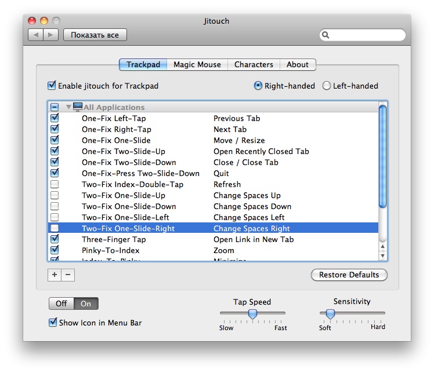Click the Refresh action text
Image resolution: width=434 pixels, height=373 pixels.
227,185
